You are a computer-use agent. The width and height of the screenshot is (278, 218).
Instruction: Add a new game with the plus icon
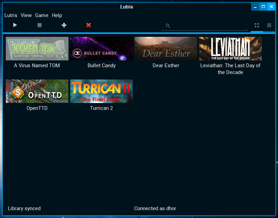(64, 25)
